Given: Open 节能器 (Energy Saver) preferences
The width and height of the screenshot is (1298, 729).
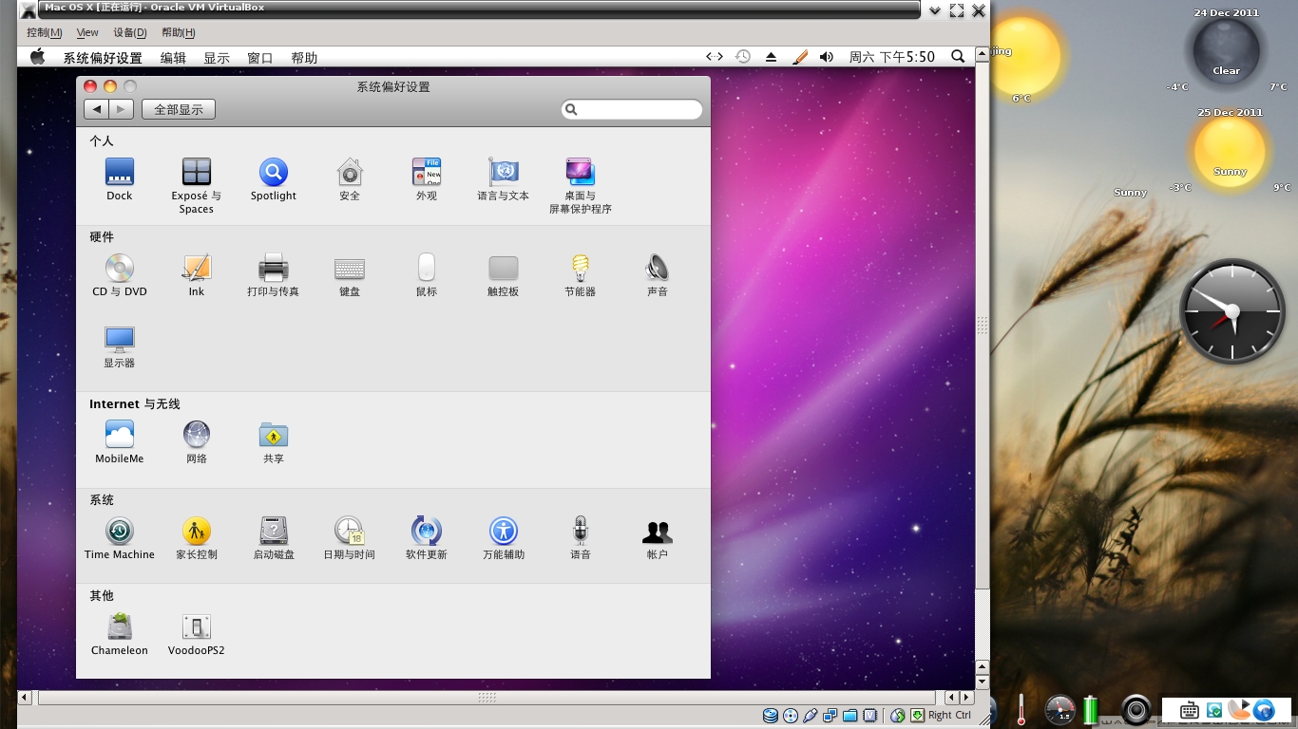Looking at the screenshot, I should coord(580,275).
